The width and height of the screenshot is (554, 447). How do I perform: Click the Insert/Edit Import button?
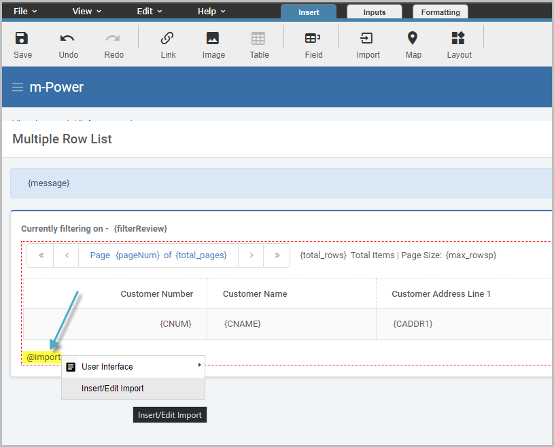click(169, 414)
